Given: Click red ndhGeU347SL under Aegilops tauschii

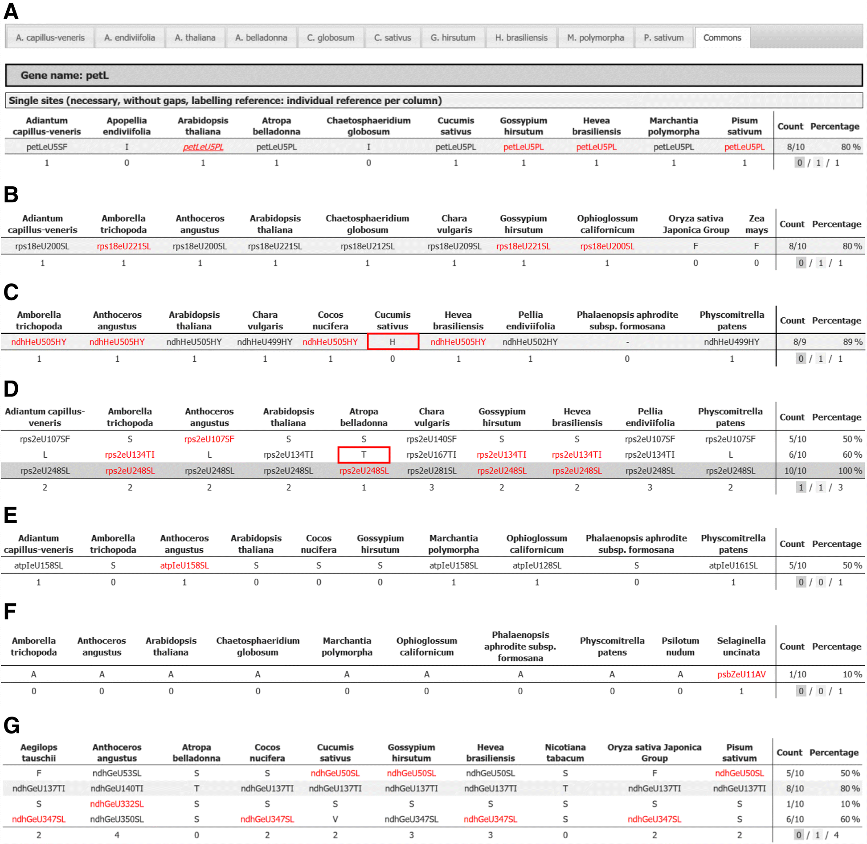Looking at the screenshot, I should [x=39, y=819].
